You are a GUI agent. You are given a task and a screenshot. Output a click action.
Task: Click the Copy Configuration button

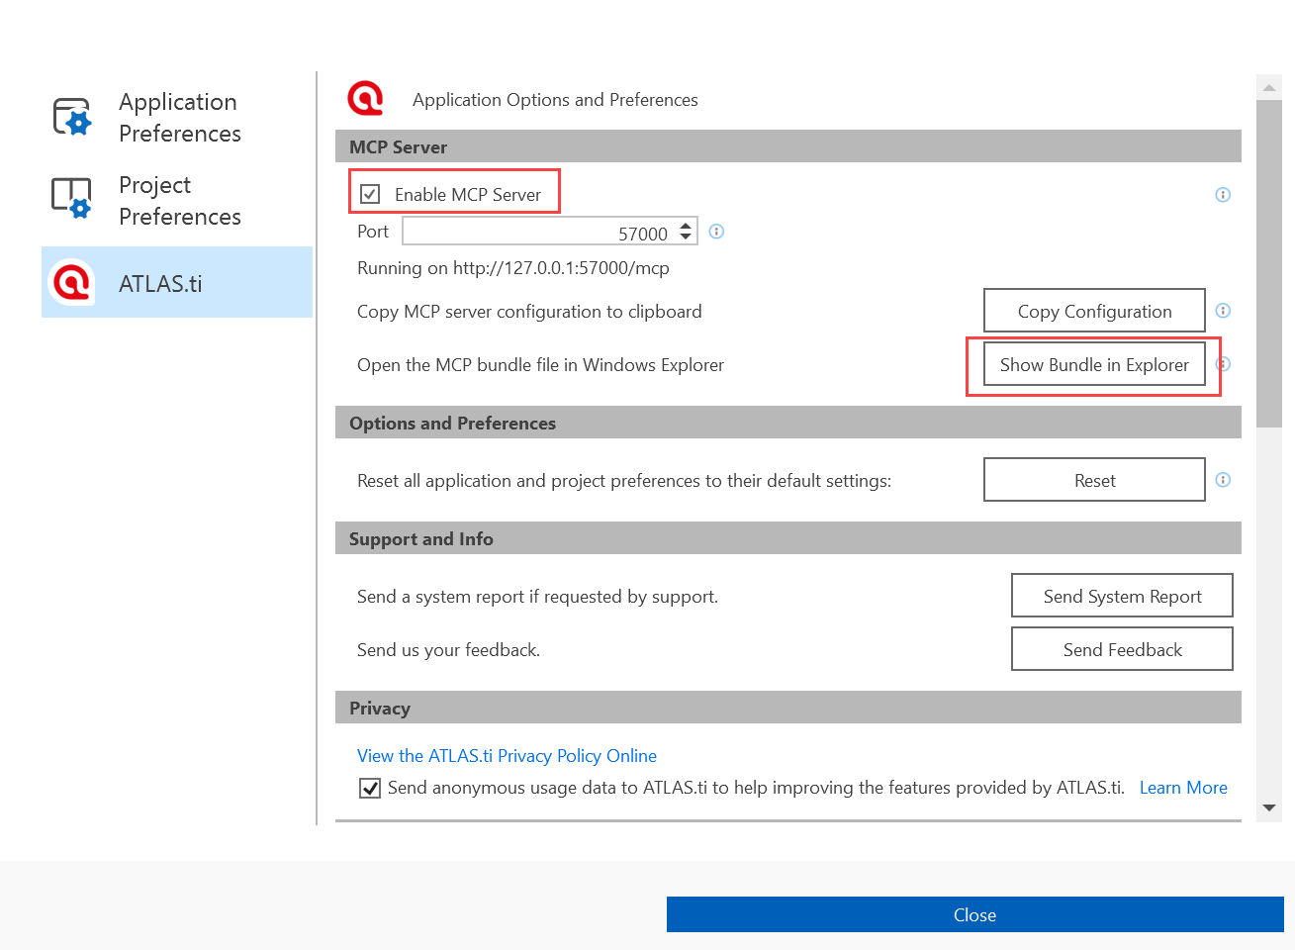tap(1094, 311)
